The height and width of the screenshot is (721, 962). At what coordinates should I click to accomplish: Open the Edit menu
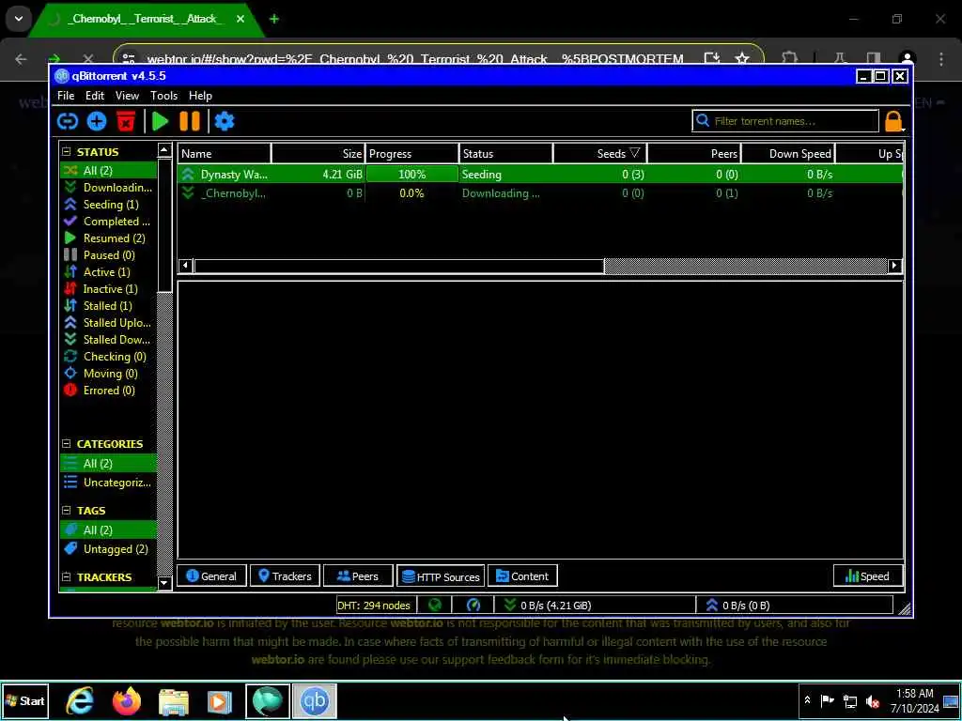tap(95, 96)
